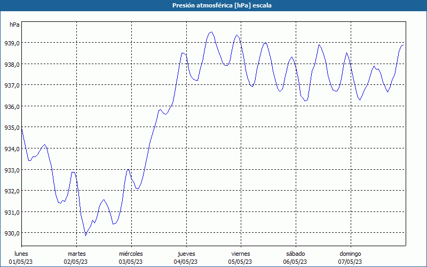Screen dimensions: 427x267
Task: Click the 'lunes' day label
Action: [21, 254]
